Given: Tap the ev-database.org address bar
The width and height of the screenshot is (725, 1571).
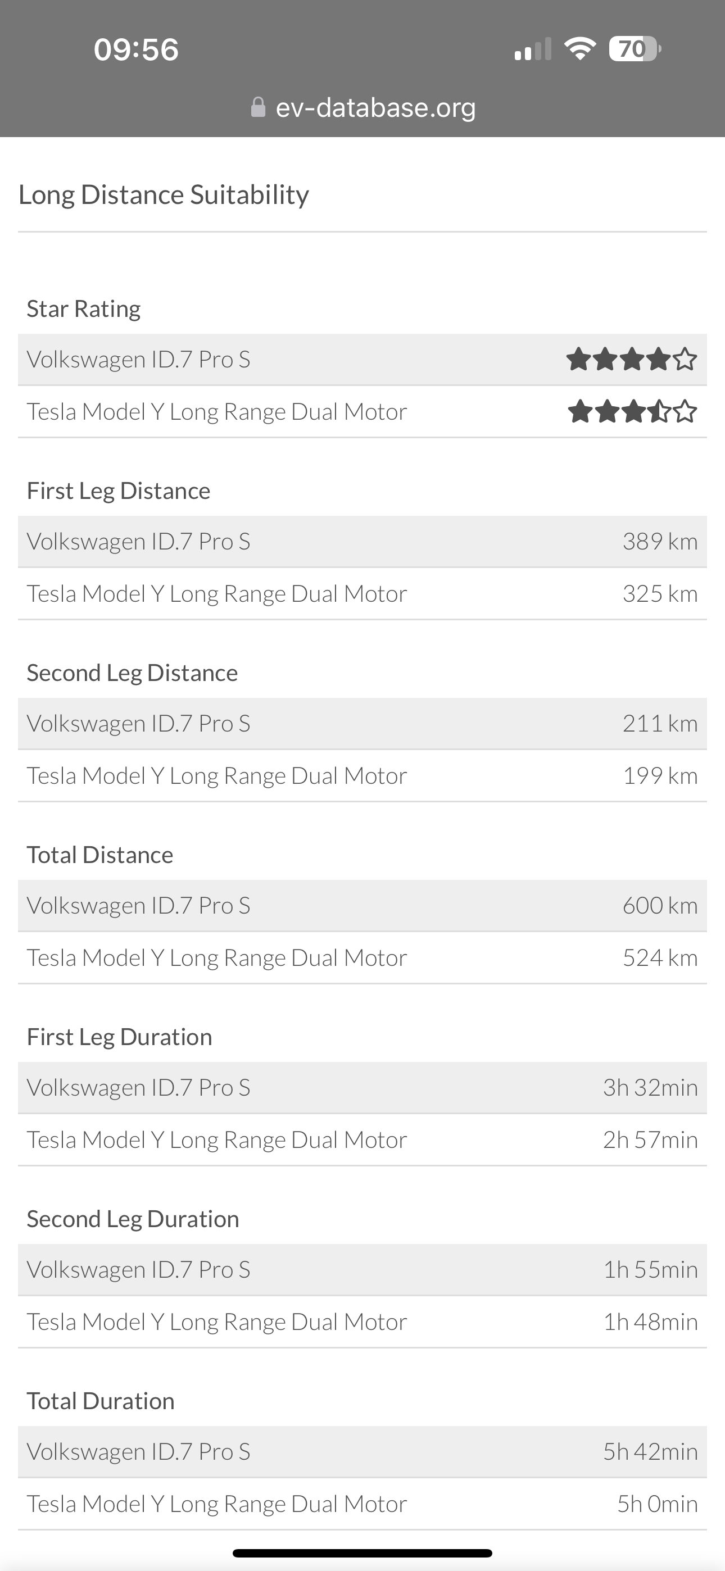Looking at the screenshot, I should pyautogui.click(x=375, y=107).
